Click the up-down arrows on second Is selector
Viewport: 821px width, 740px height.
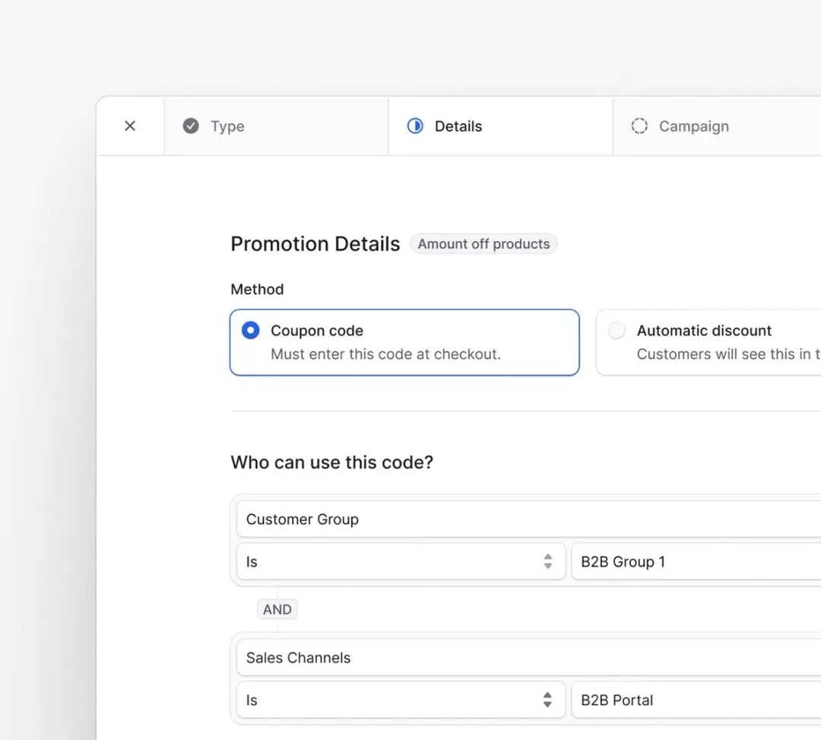pyautogui.click(x=547, y=700)
